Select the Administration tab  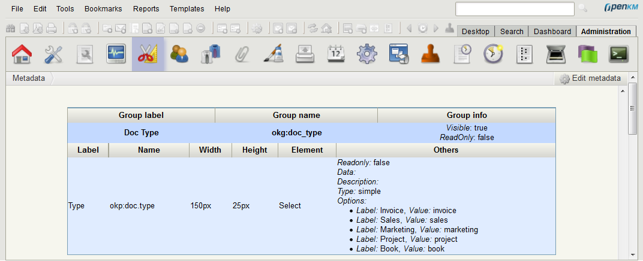pos(606,32)
